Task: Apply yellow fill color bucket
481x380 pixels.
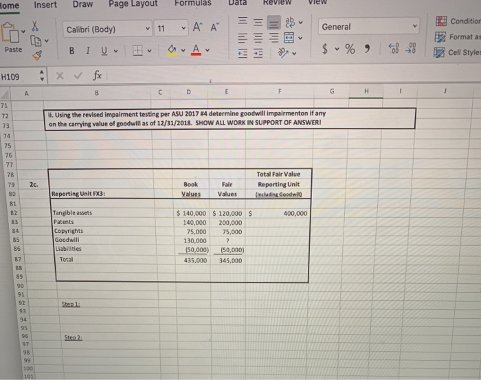Action: tap(172, 49)
